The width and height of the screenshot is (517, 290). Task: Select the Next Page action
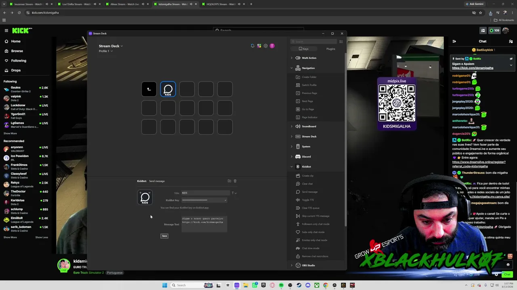(x=307, y=101)
